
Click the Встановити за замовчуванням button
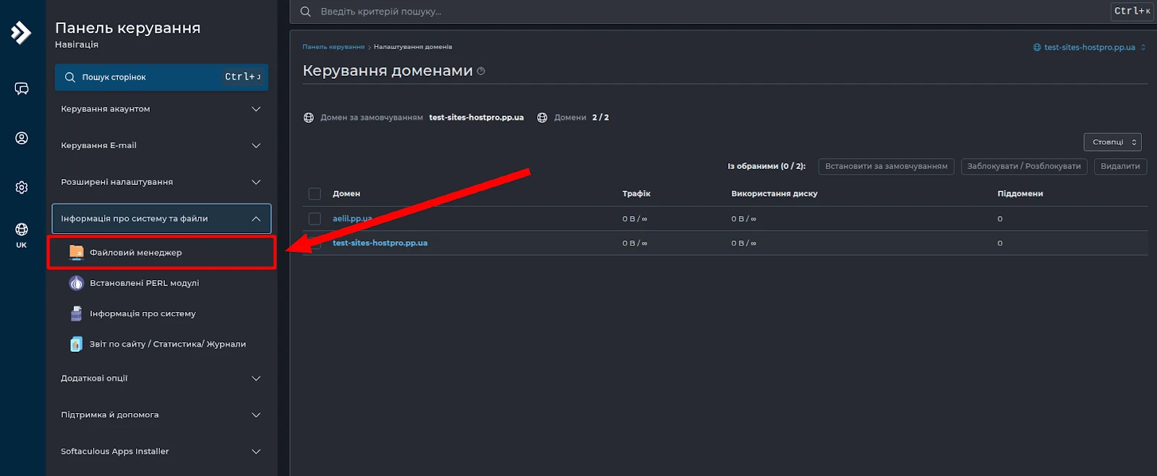(886, 166)
